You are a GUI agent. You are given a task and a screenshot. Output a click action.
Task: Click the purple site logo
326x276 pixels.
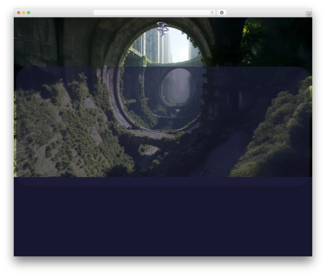(x=162, y=29)
